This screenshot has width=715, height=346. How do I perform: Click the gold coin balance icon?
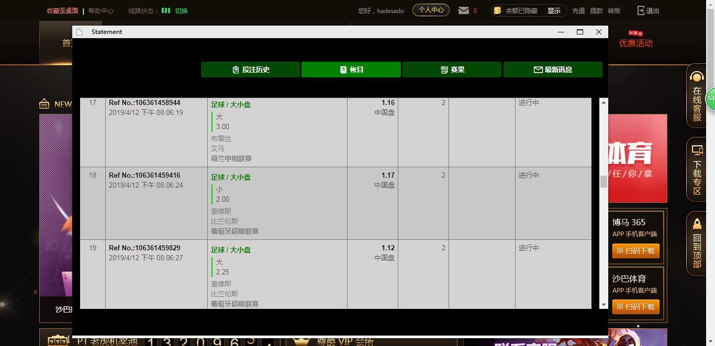(497, 10)
